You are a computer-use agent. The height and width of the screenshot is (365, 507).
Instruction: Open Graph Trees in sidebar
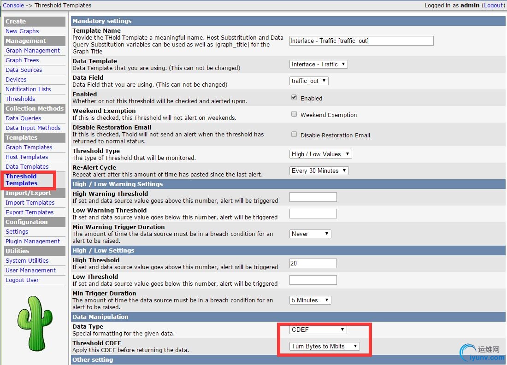point(22,60)
